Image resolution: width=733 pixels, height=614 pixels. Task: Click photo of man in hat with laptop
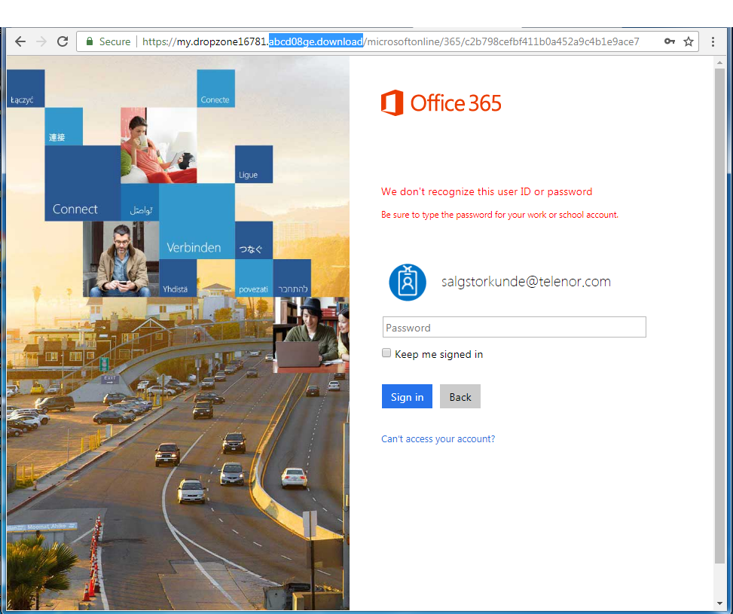[311, 334]
